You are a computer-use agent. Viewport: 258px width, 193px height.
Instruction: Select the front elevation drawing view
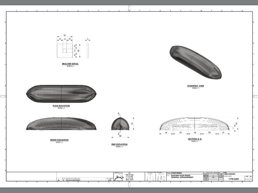tap(61, 124)
